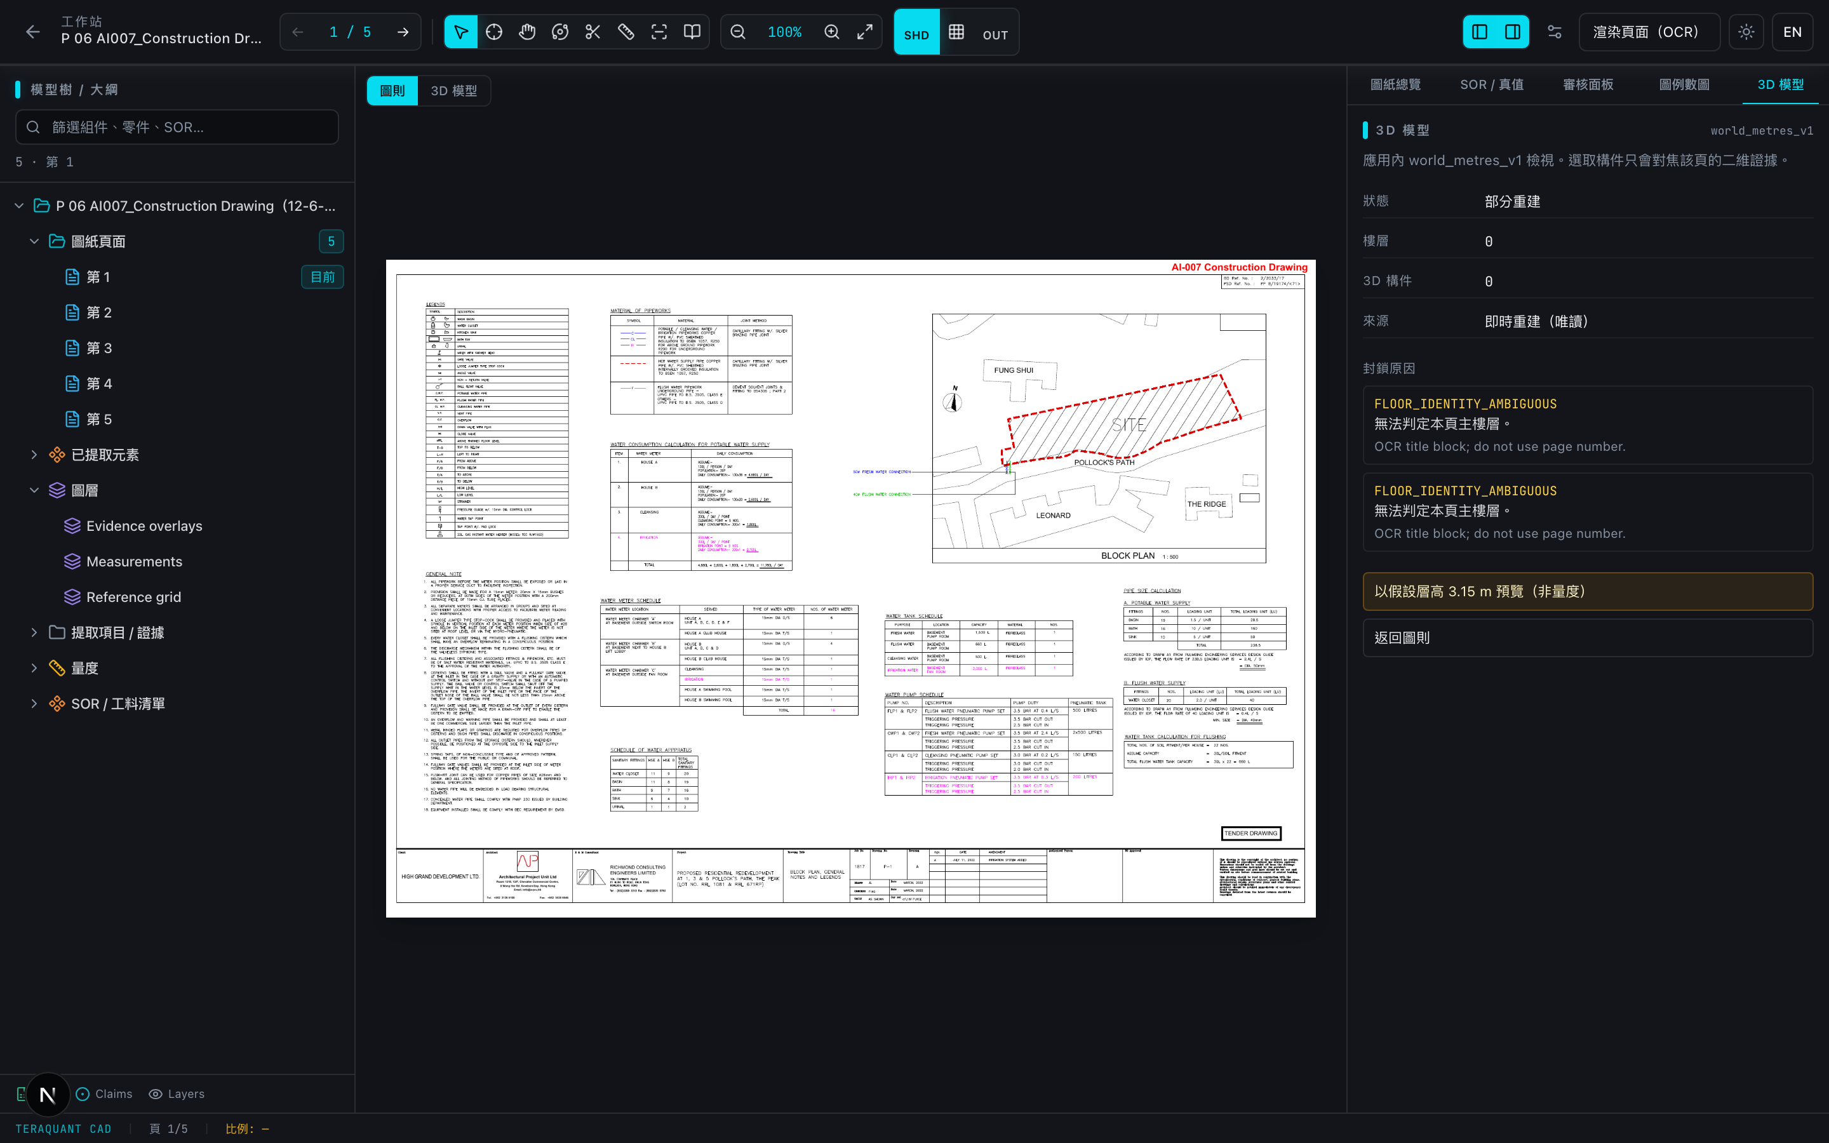This screenshot has height=1143, width=1829.
Task: Switch language to EN
Action: click(1792, 32)
